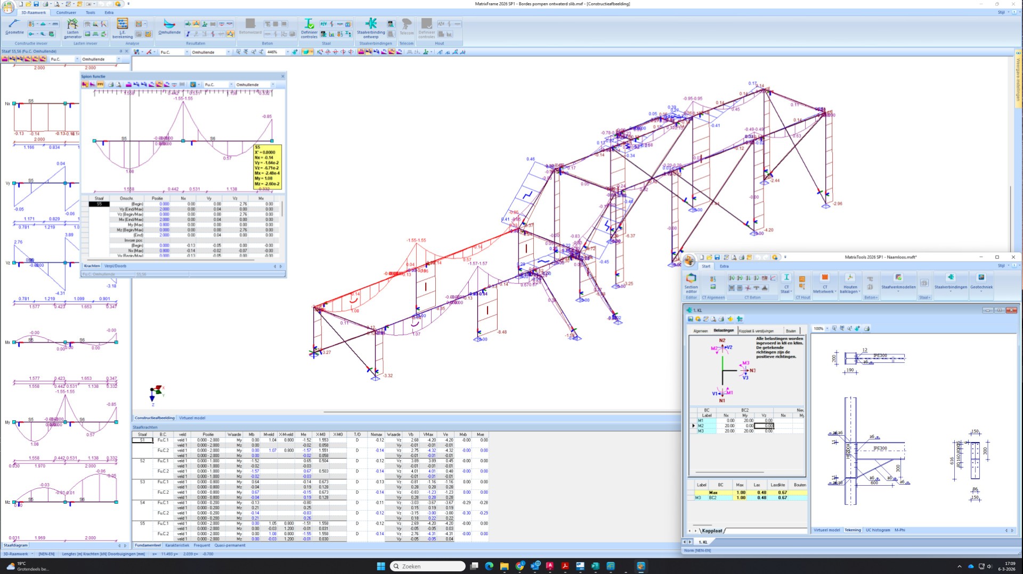Open the M-Phi tab
Image resolution: width=1023 pixels, height=574 pixels.
coord(899,530)
